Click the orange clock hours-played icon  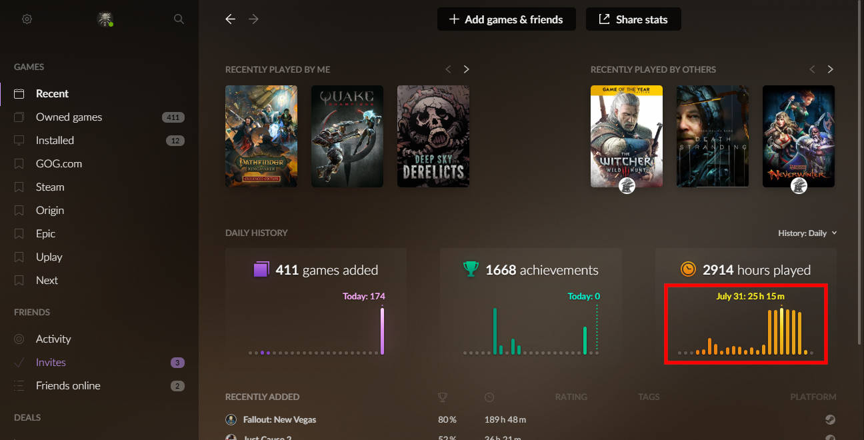(x=689, y=269)
